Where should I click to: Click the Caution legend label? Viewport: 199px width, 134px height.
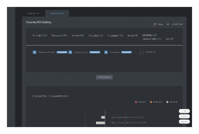click(x=142, y=102)
